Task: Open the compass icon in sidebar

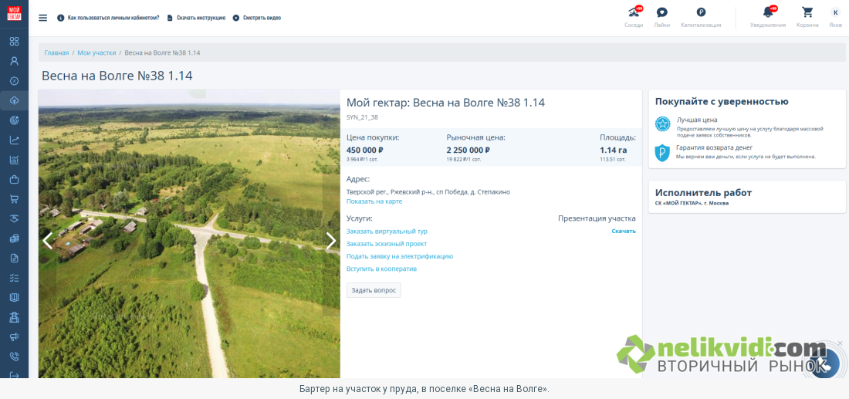Action: [14, 81]
